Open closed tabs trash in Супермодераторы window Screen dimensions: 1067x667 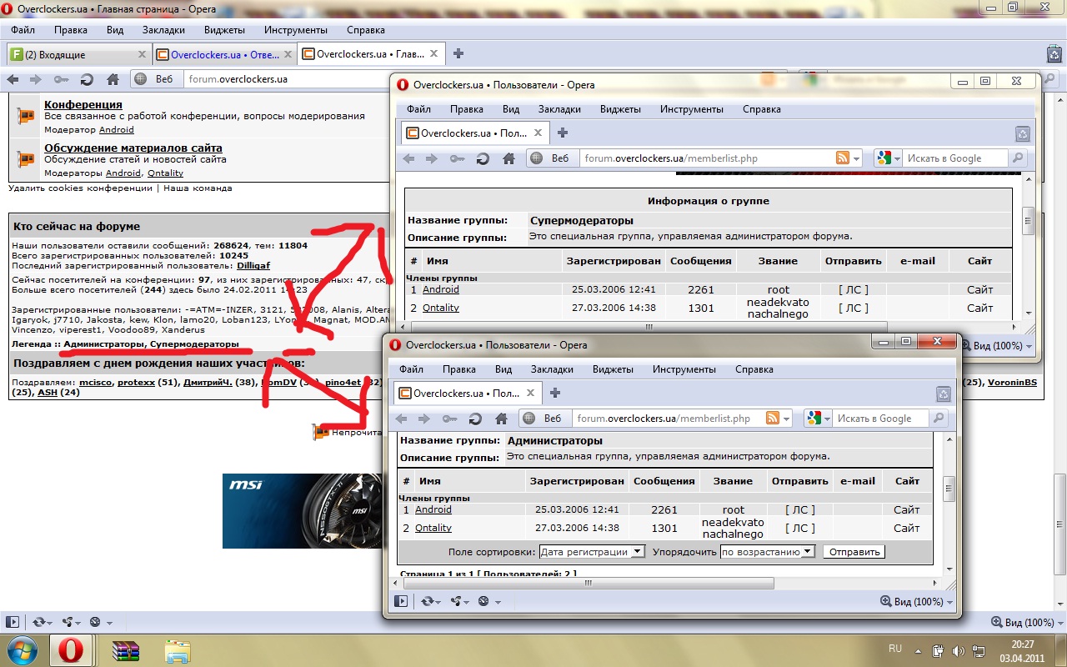1023,133
